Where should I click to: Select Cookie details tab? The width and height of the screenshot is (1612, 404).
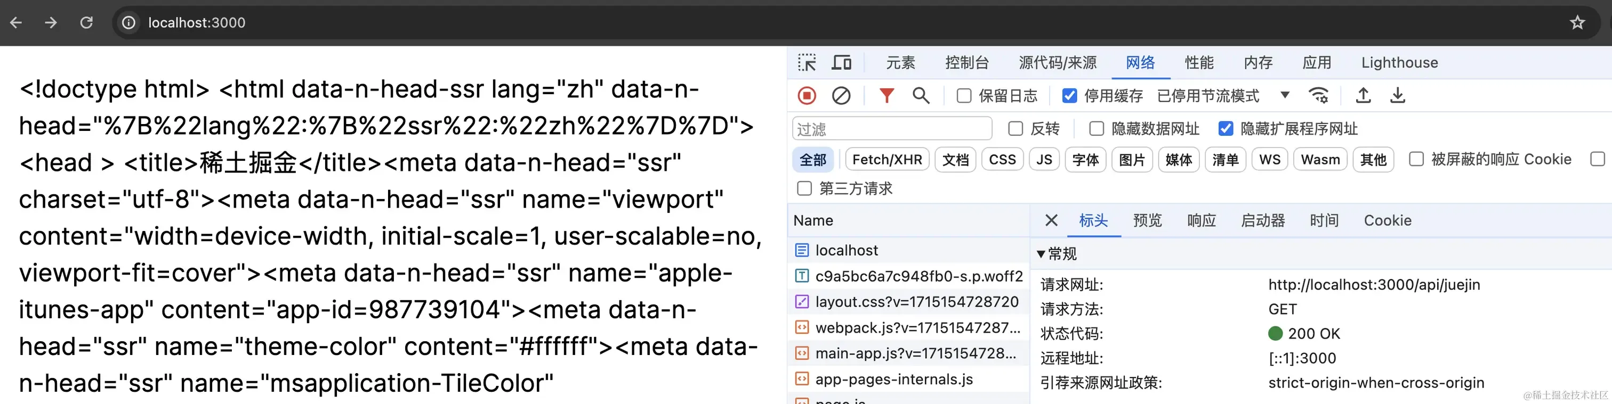coord(1388,220)
